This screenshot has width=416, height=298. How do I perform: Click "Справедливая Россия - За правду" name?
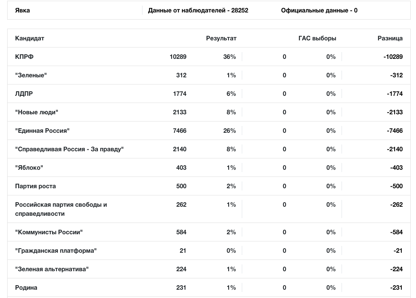(70, 149)
